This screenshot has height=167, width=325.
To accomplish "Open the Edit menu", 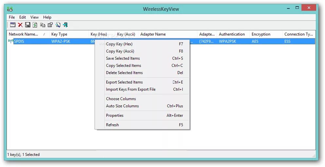I will (23, 17).
